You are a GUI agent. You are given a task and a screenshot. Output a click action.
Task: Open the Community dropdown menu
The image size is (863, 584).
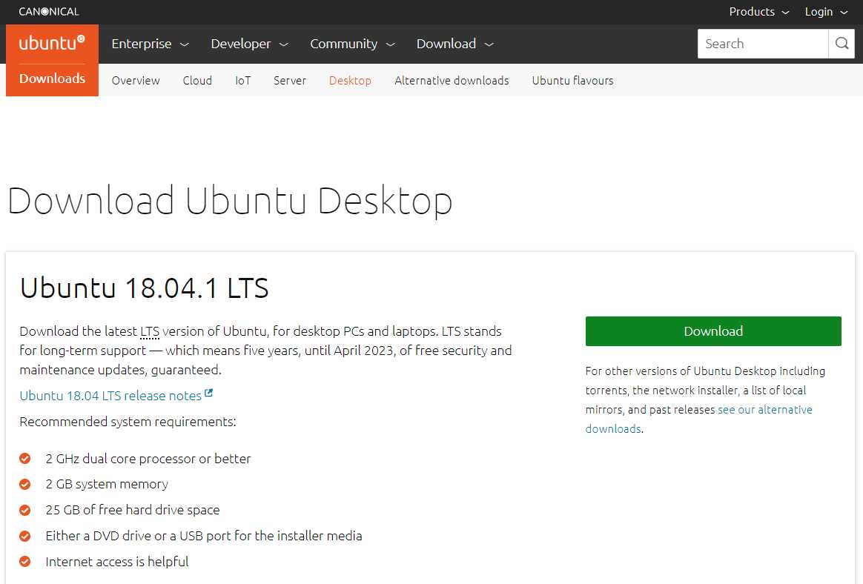tap(352, 44)
